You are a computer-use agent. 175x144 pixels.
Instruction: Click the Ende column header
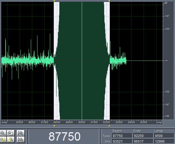pyautogui.click(x=137, y=131)
